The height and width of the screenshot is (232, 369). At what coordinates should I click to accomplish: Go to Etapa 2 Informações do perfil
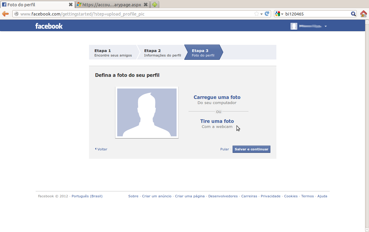[162, 53]
